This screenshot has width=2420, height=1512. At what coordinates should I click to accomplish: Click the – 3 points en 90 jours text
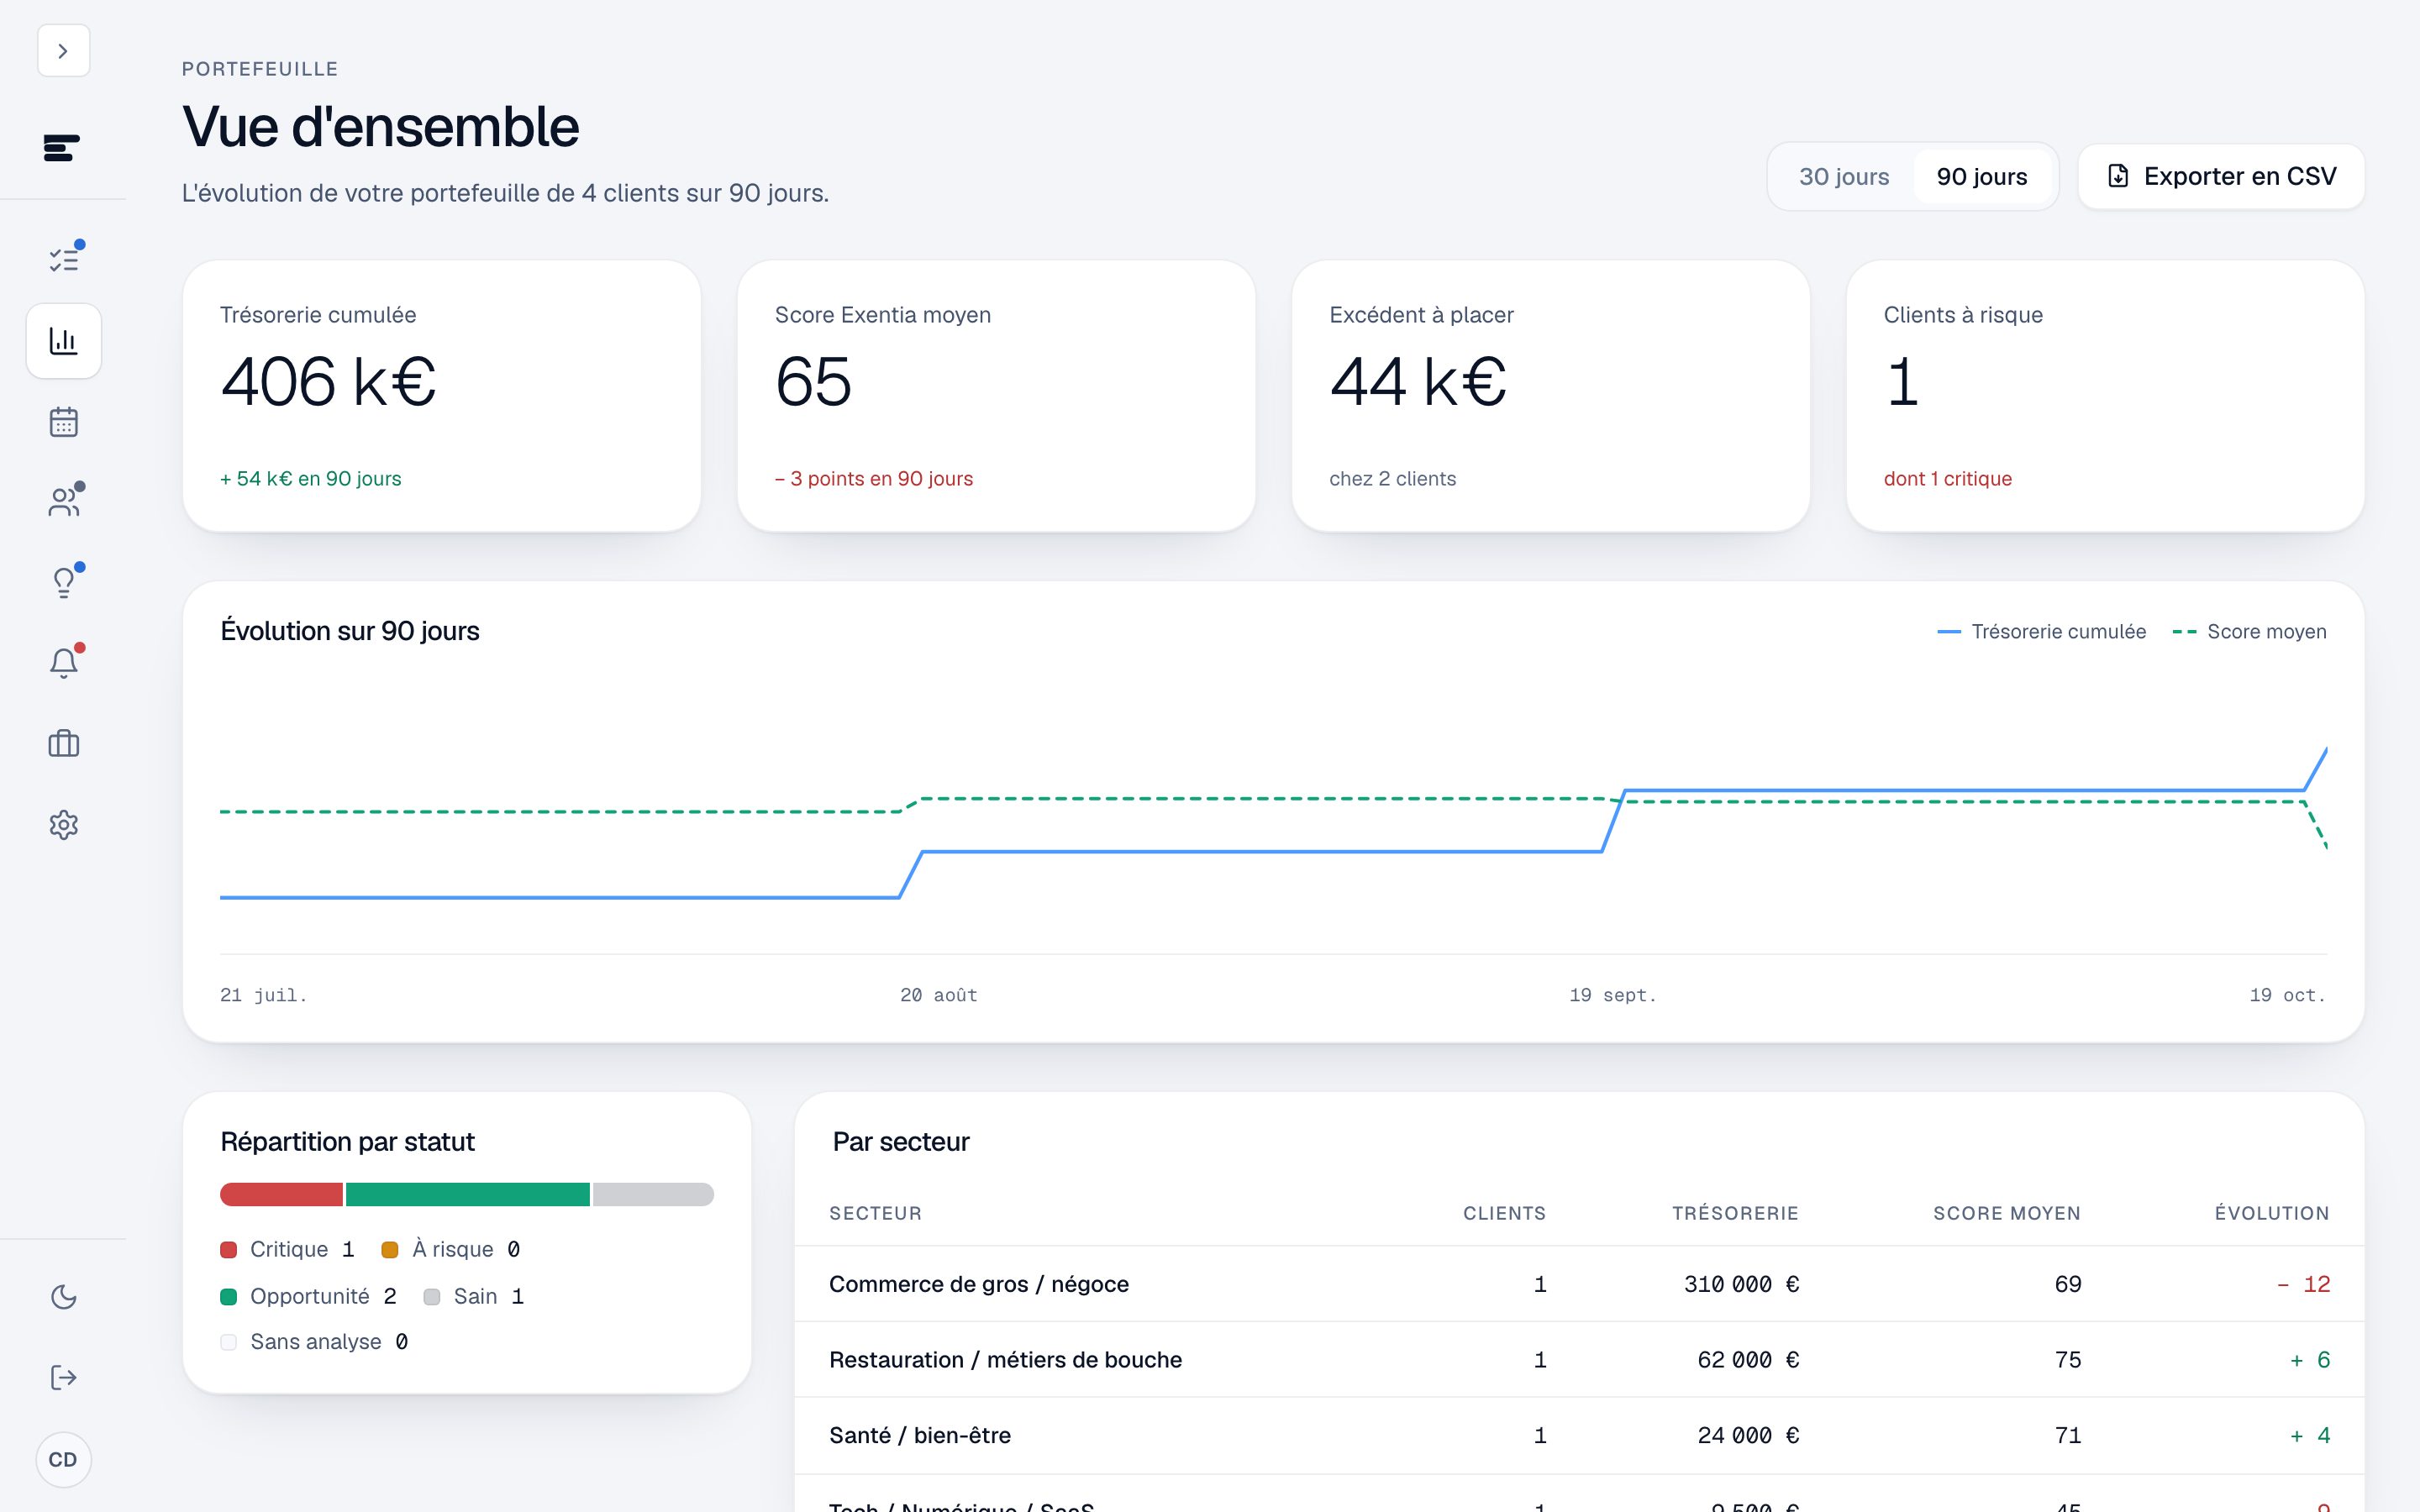(x=873, y=479)
